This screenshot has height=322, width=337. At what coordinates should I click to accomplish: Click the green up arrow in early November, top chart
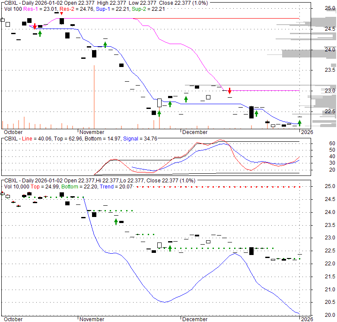105,45
